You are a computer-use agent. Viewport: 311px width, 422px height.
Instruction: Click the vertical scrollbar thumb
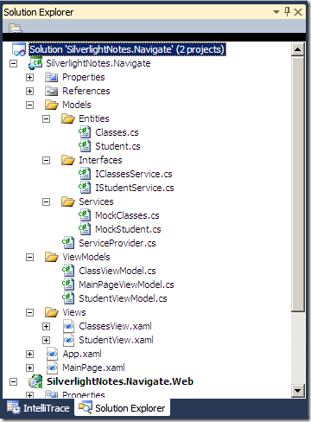(298, 184)
